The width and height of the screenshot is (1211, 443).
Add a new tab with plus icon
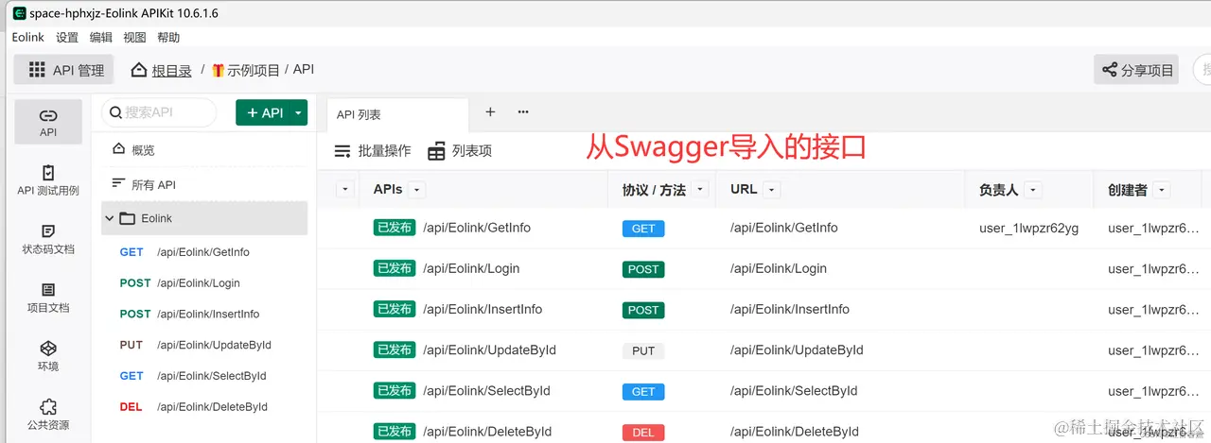pos(490,111)
